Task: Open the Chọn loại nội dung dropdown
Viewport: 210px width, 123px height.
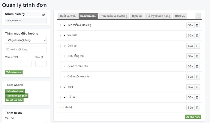Action: pyautogui.click(x=26, y=40)
